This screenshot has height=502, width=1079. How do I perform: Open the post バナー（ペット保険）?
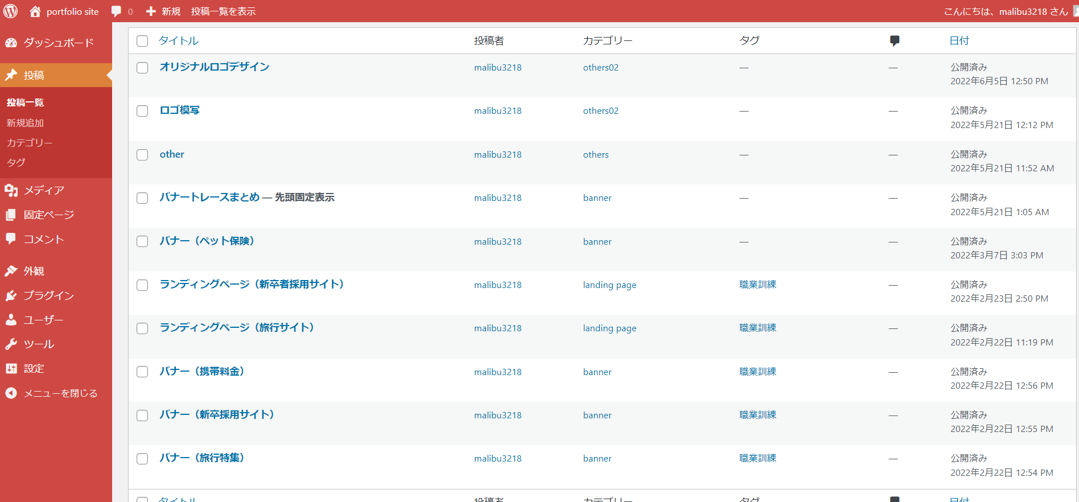[207, 241]
